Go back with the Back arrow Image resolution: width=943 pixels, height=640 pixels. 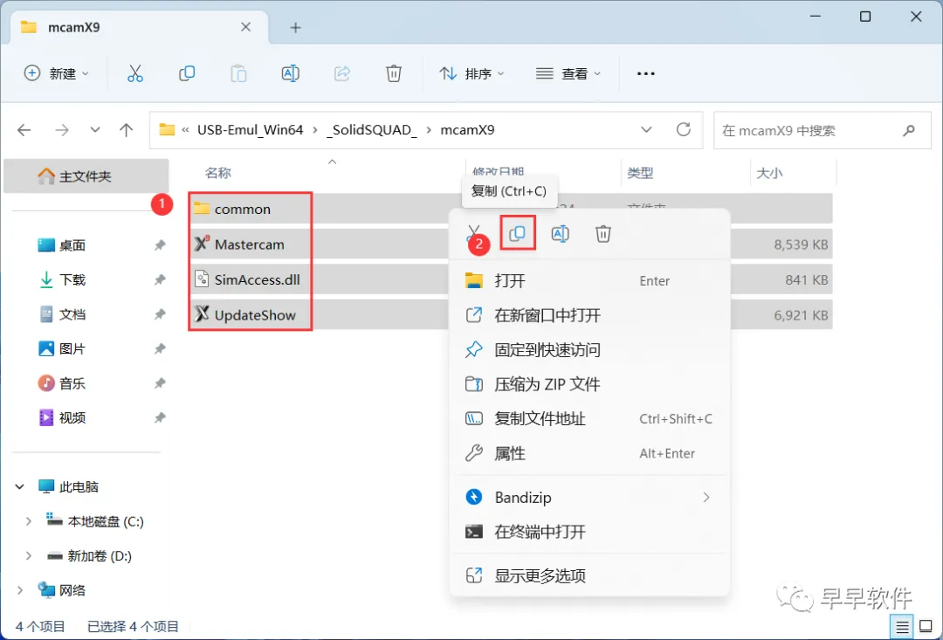tap(24, 130)
